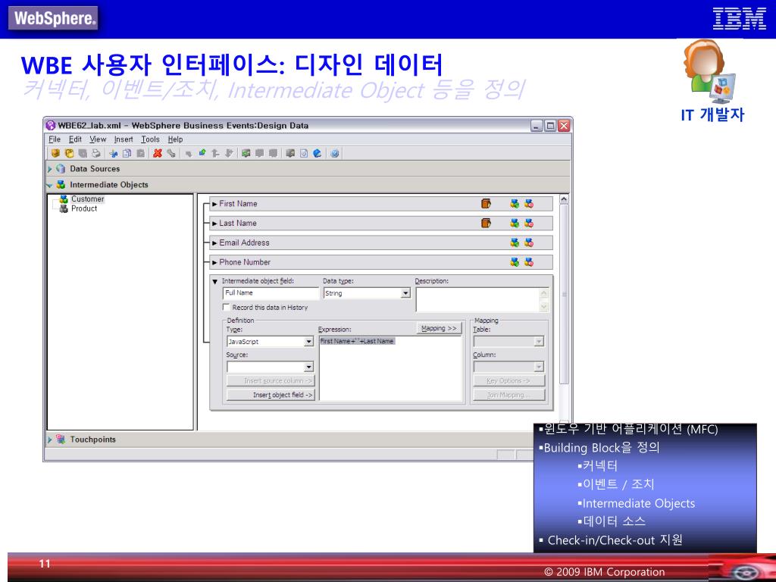Select Customer in the object tree
This screenshot has width=776, height=582.
coord(87,199)
